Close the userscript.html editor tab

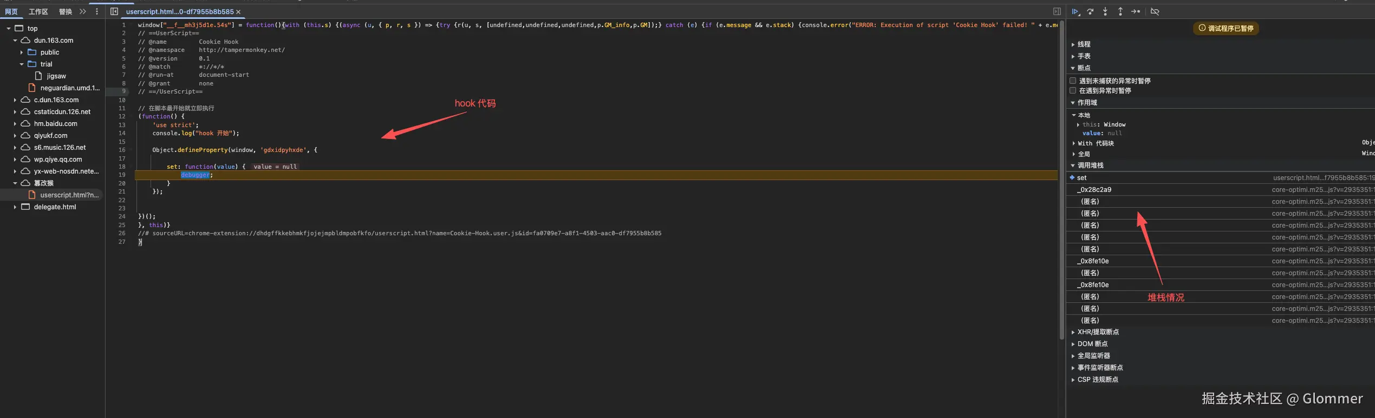click(x=238, y=12)
